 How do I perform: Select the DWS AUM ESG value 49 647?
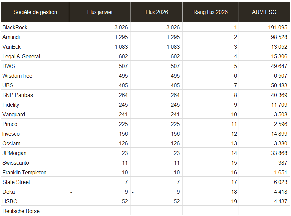pos(279,66)
